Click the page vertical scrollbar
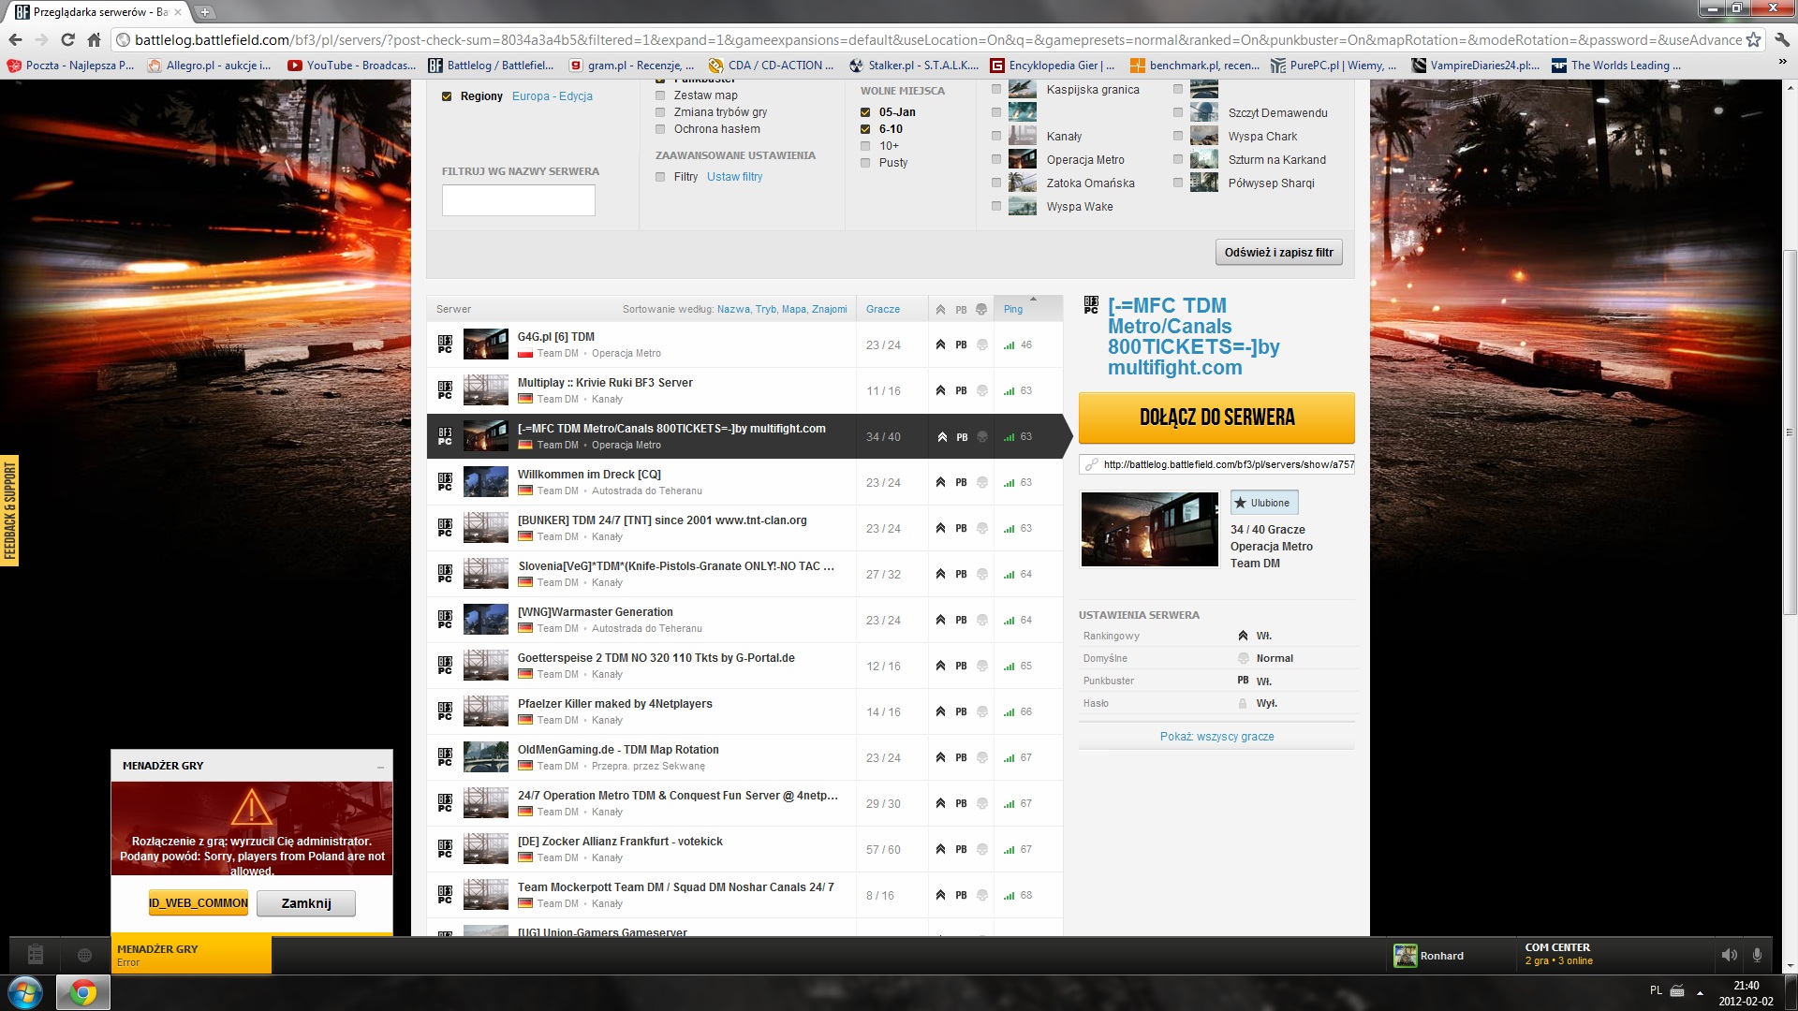This screenshot has width=1798, height=1011. coord(1790,432)
